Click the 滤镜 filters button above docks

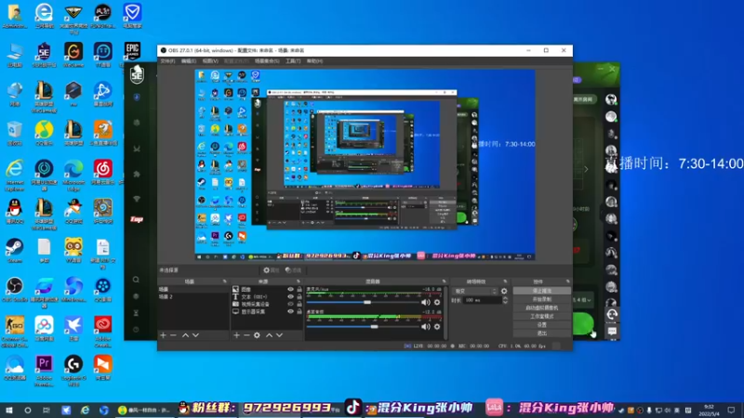(293, 270)
